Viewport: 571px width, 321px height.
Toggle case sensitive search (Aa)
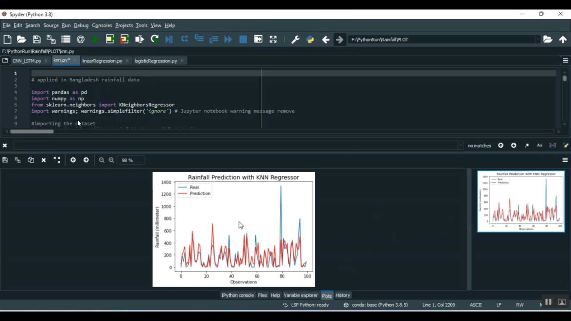(539, 146)
